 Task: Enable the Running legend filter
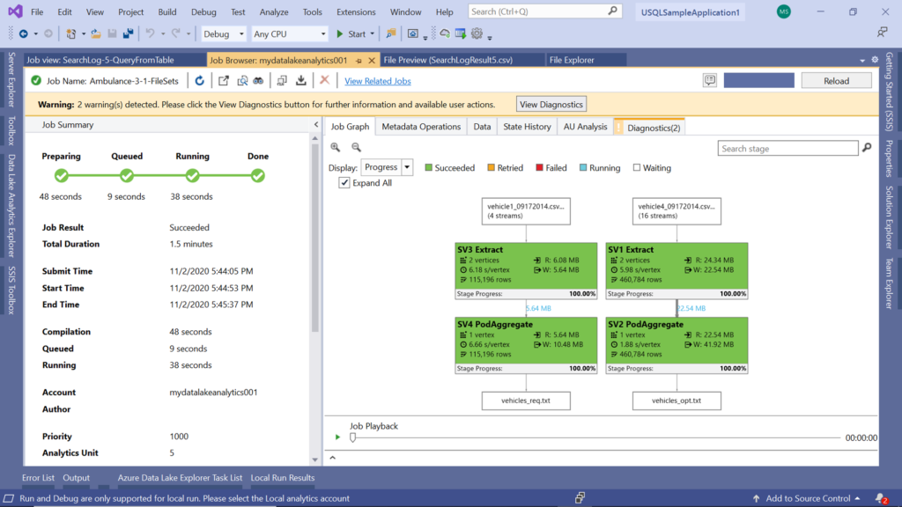point(581,167)
